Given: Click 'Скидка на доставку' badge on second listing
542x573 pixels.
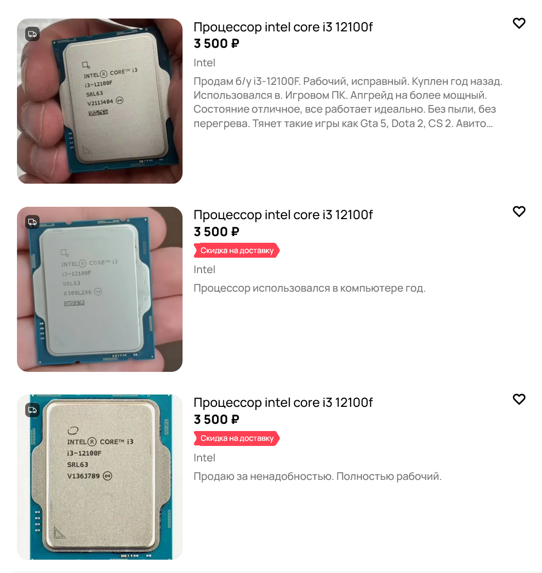Looking at the screenshot, I should click(x=237, y=250).
